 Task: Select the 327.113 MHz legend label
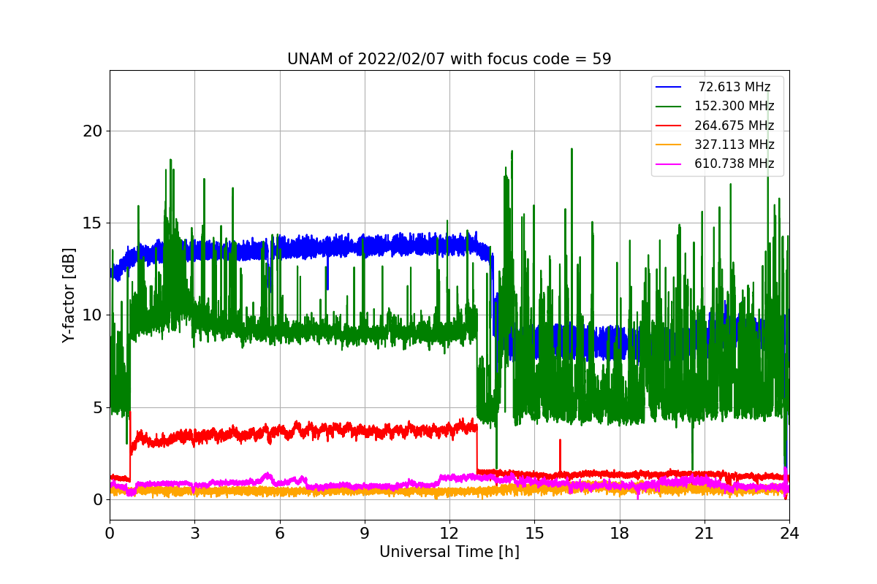[734, 145]
